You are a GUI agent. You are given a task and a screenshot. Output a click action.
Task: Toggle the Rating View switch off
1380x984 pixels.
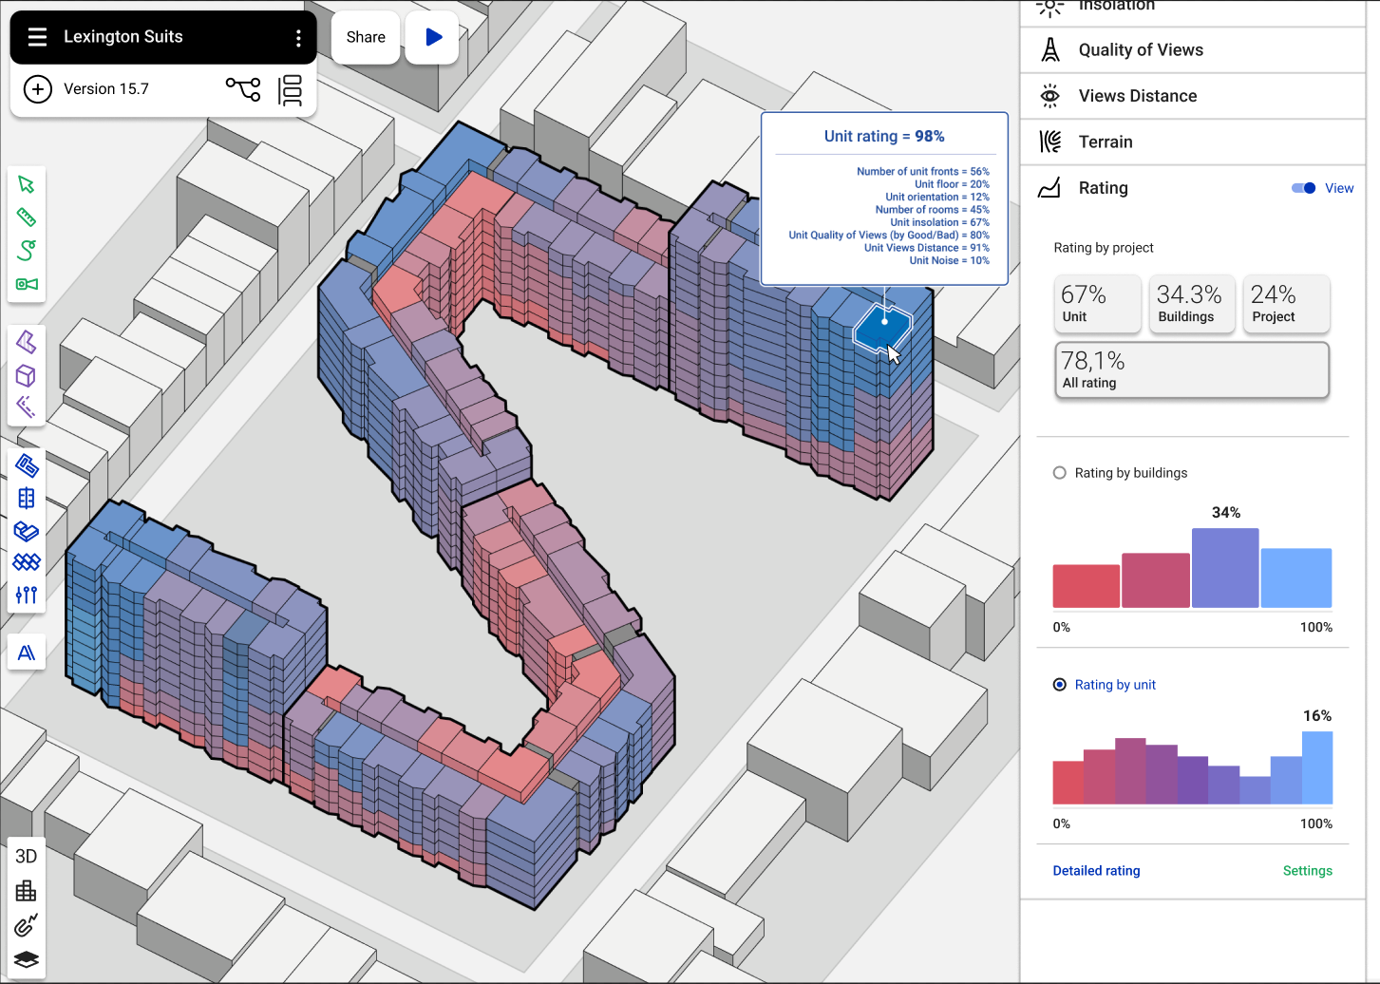pyautogui.click(x=1303, y=188)
